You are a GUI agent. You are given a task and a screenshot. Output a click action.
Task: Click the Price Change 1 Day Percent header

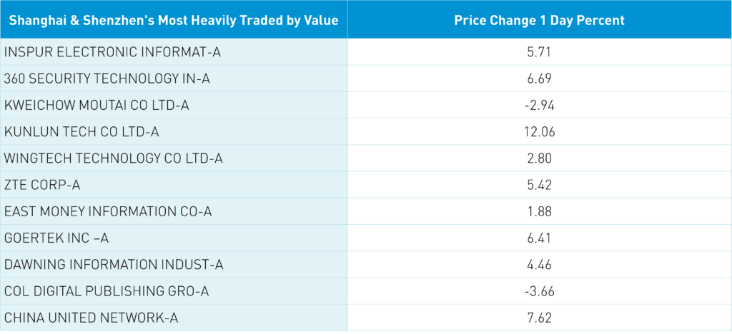pyautogui.click(x=539, y=20)
